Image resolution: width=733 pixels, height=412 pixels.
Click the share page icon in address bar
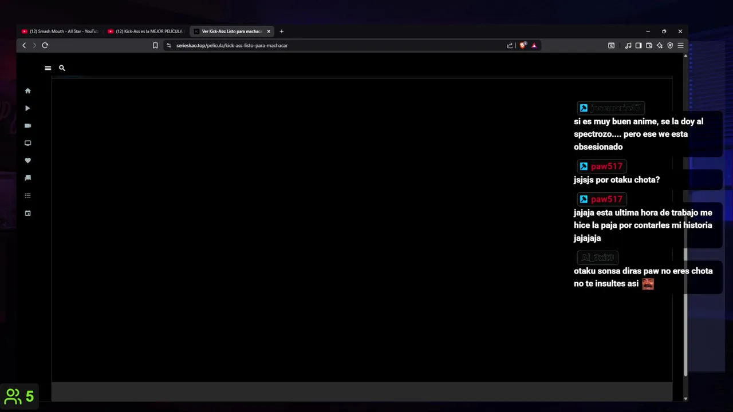tap(510, 45)
